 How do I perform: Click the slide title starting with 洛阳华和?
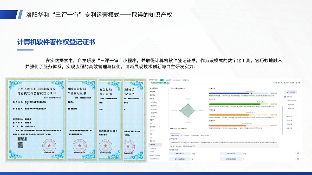(99, 15)
